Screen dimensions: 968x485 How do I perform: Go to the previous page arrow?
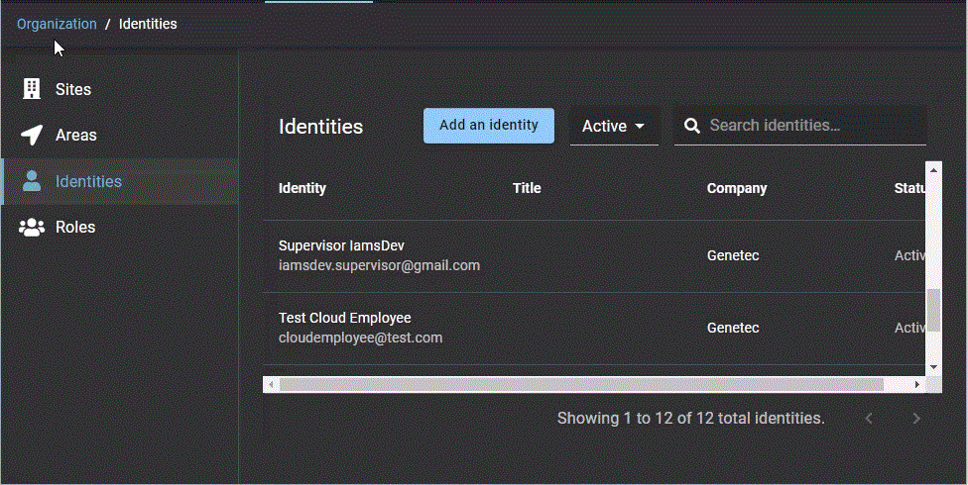[x=869, y=419]
